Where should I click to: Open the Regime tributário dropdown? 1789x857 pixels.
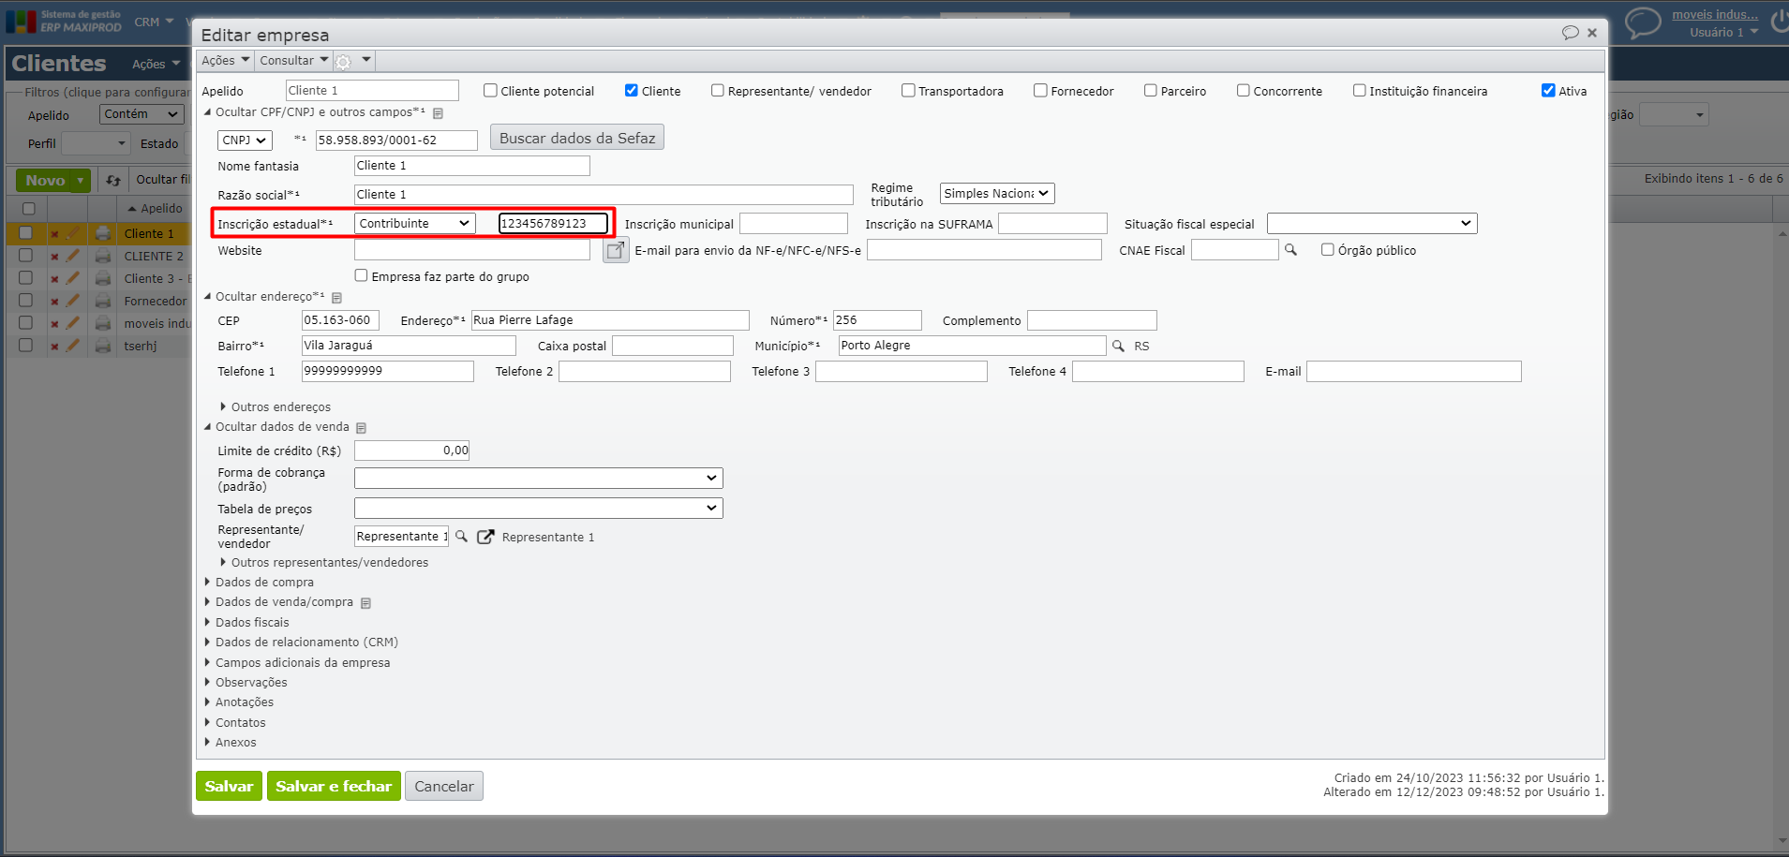(996, 194)
